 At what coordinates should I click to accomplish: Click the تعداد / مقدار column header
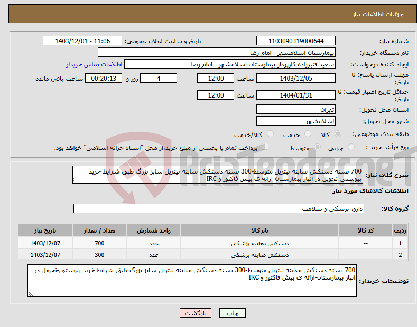(x=99, y=230)
